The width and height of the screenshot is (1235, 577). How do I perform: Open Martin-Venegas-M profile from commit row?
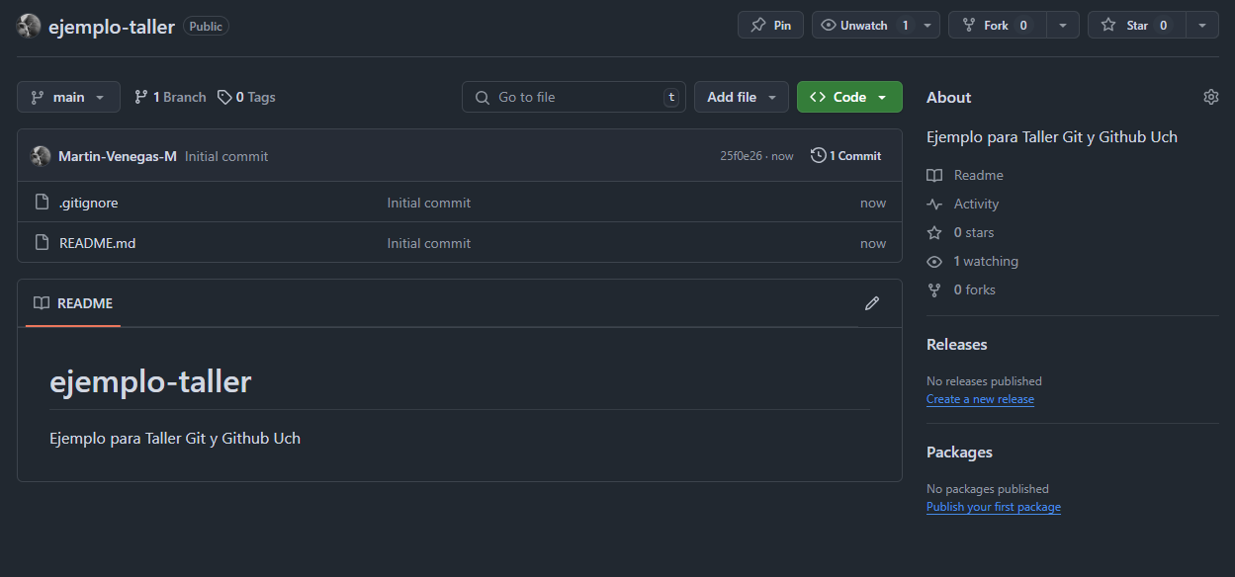118,156
